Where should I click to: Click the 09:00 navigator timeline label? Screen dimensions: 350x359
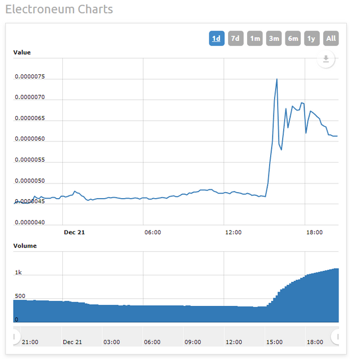192,342
